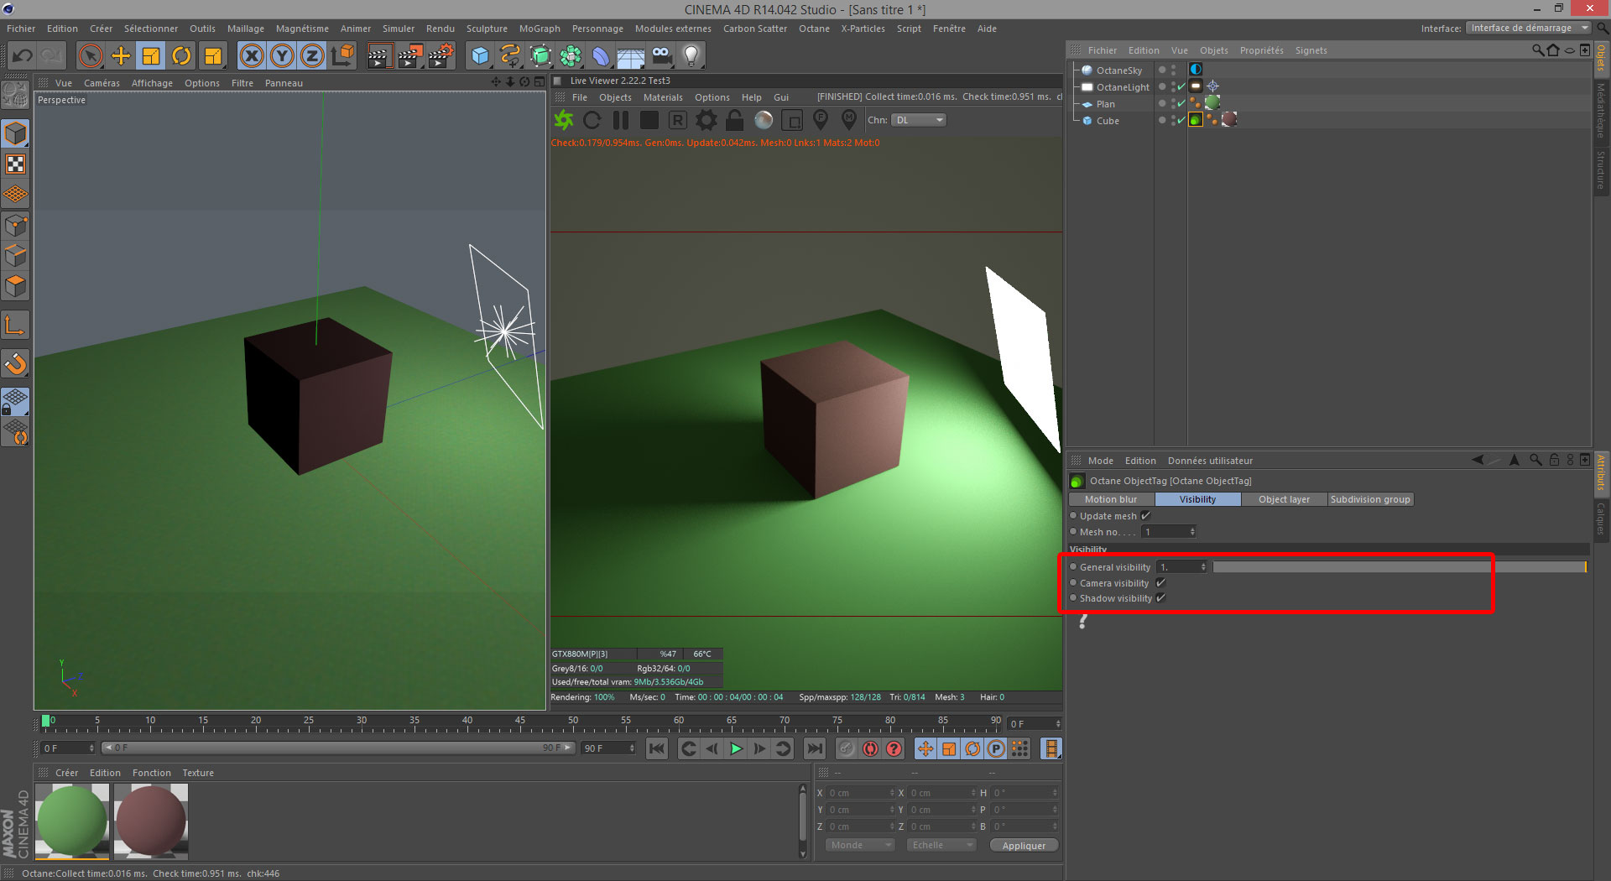
Task: Pause the Live Viewer render
Action: click(621, 120)
